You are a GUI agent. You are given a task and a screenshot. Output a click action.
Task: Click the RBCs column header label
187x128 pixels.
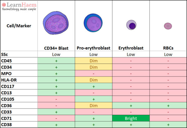pyautogui.click(x=168, y=48)
